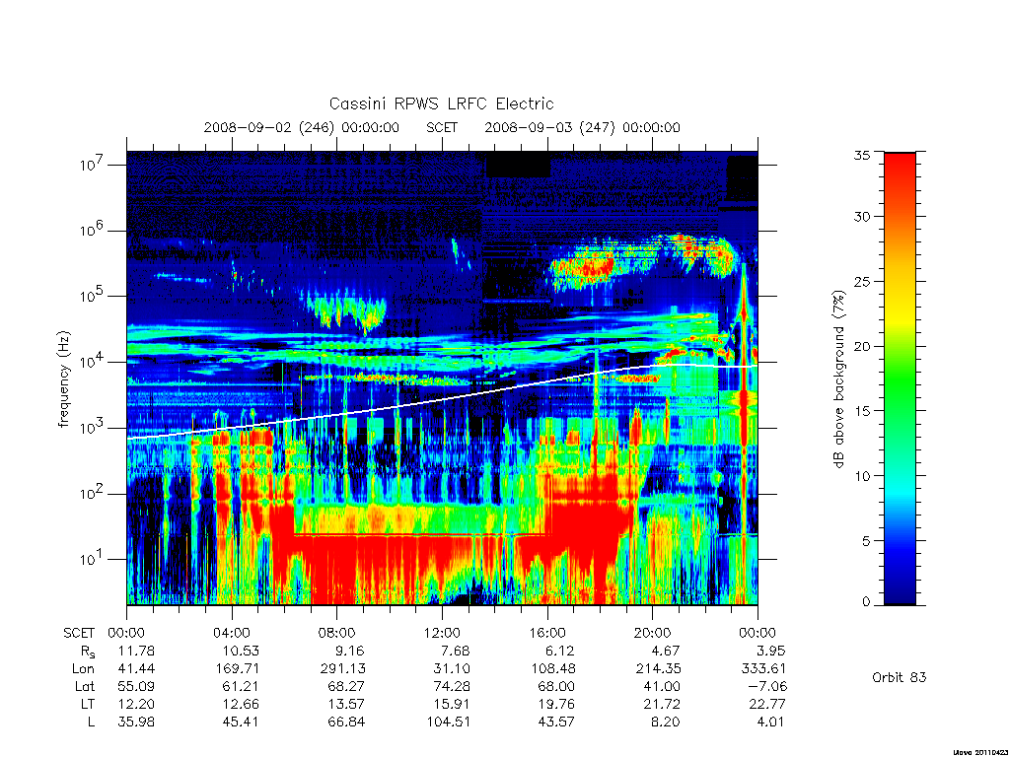Click the time tick label "08:00"
Image resolution: width=1010 pixels, height=757 pixels.
(x=337, y=633)
